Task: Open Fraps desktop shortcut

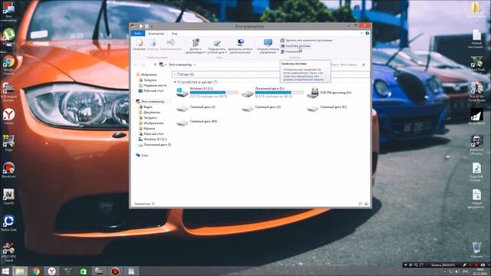Action: (x=8, y=143)
